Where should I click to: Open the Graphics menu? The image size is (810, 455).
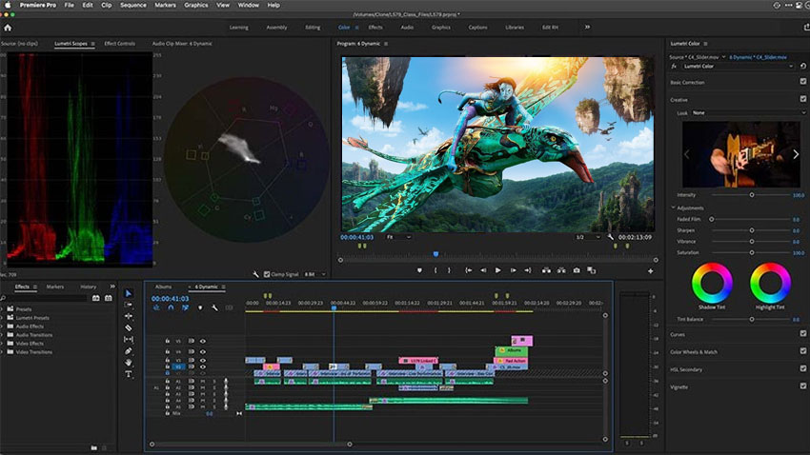point(196,5)
